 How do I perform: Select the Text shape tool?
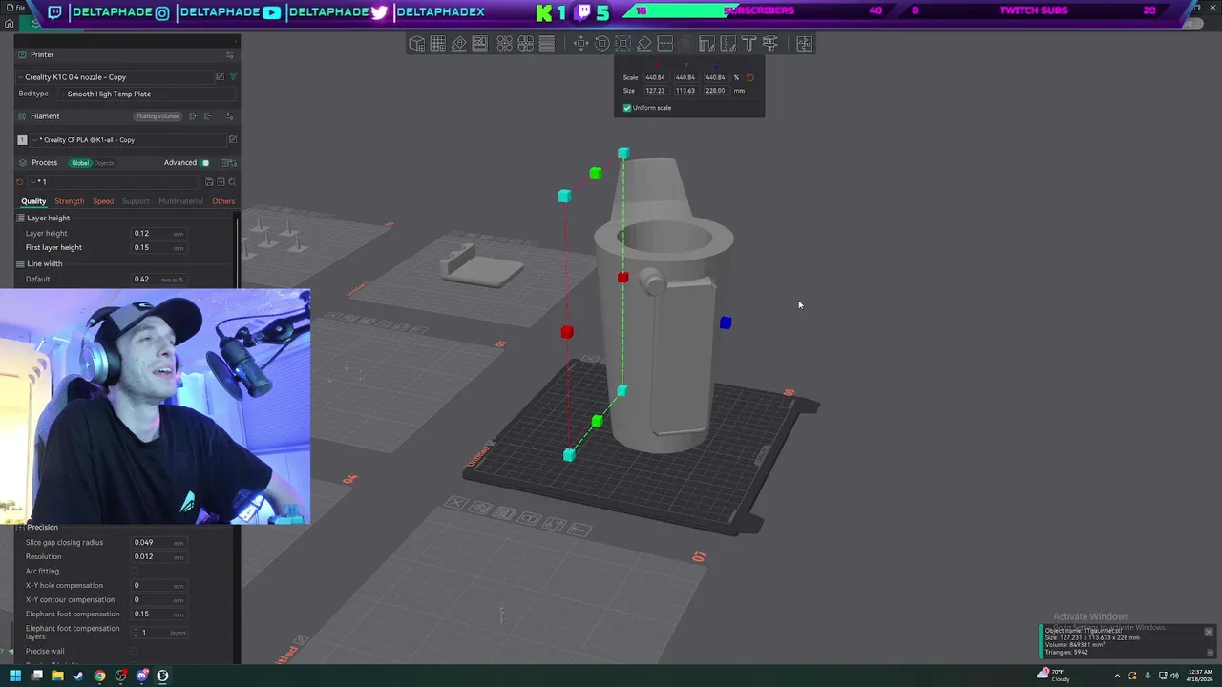coord(748,44)
